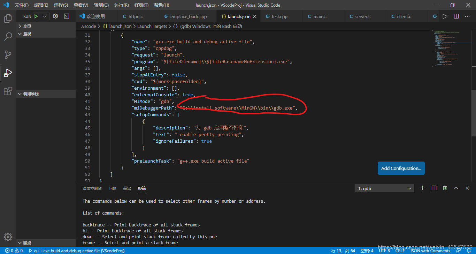
Task: Kill the terminal with trash icon
Action: 445,188
